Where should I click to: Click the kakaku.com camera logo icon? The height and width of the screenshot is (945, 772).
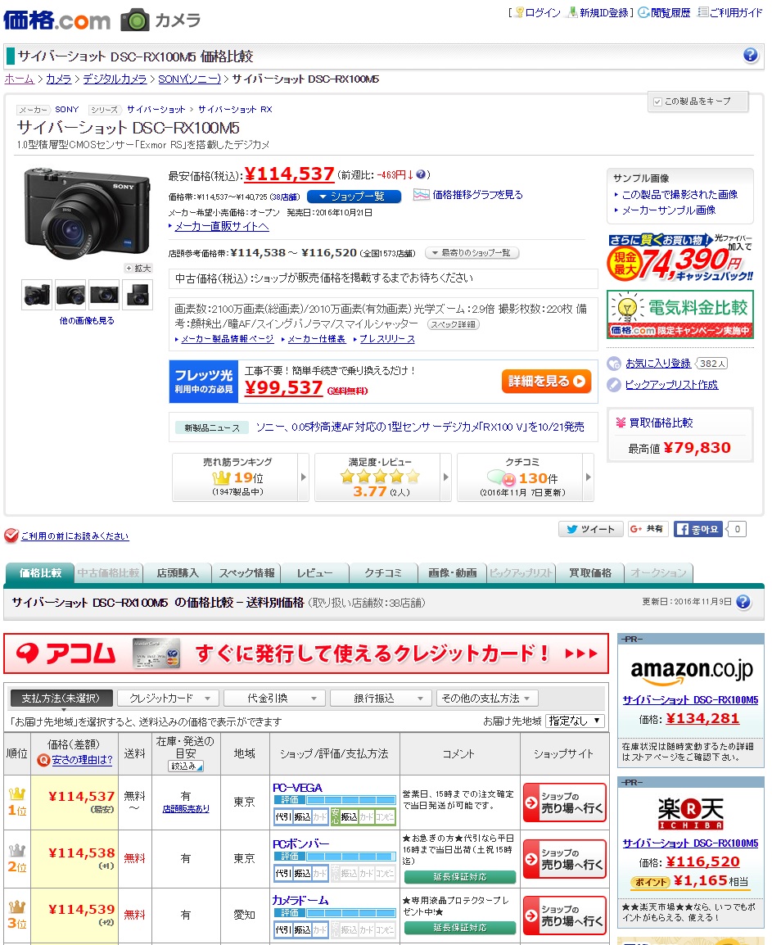pyautogui.click(x=135, y=20)
